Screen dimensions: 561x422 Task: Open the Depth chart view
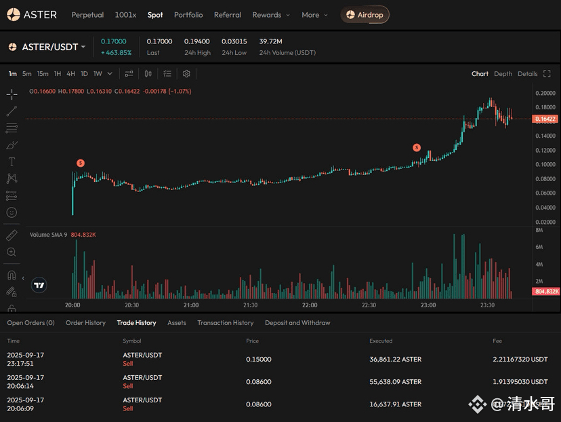pos(503,74)
